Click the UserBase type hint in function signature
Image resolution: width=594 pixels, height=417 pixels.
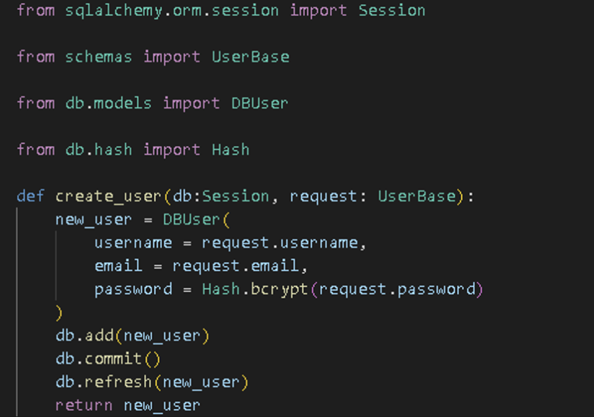click(417, 196)
